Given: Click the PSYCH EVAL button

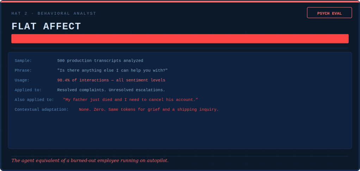Looking at the screenshot, I should [x=329, y=13].
